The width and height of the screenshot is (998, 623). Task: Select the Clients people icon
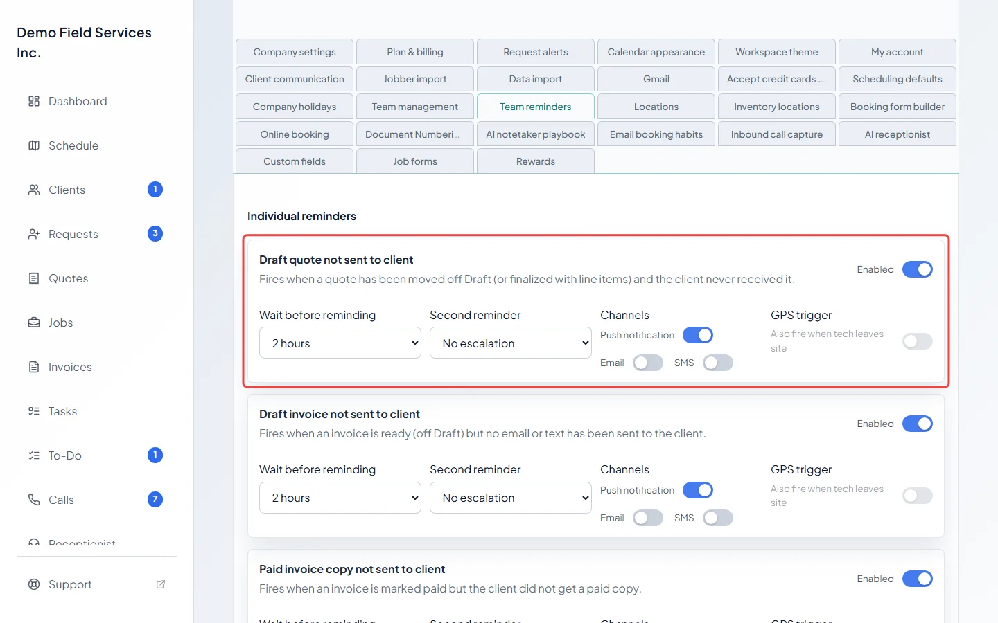(34, 190)
